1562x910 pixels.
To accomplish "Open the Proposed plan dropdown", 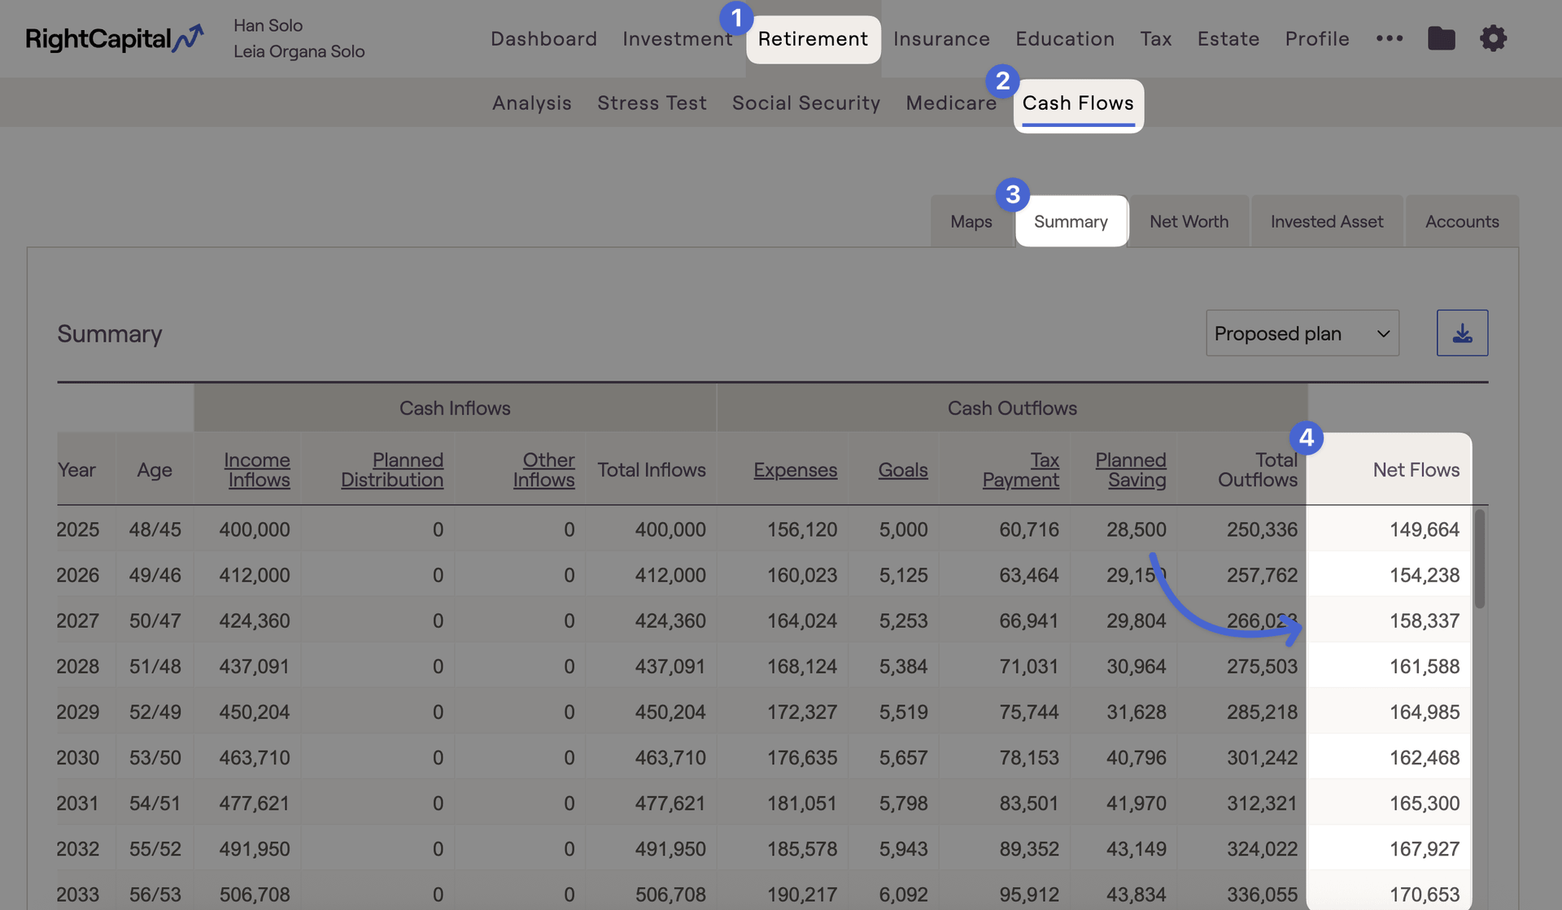I will 1302,333.
